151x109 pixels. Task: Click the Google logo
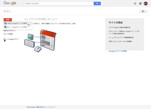10,3
